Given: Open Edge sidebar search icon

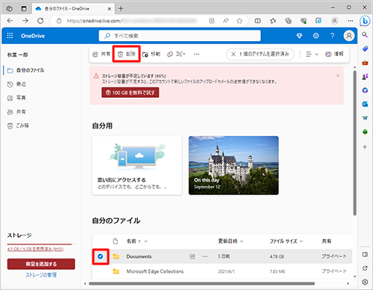Looking at the screenshot, I should [x=365, y=34].
